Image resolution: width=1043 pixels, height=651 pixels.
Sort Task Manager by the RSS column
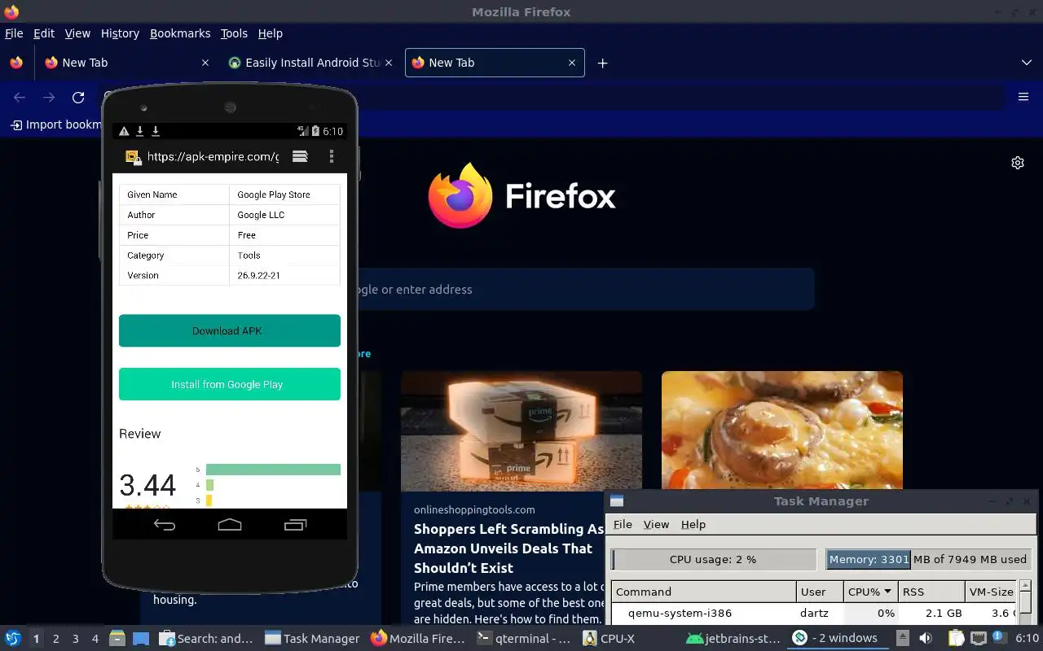pyautogui.click(x=931, y=592)
